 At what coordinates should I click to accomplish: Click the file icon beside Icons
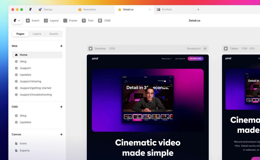[x=16, y=143]
